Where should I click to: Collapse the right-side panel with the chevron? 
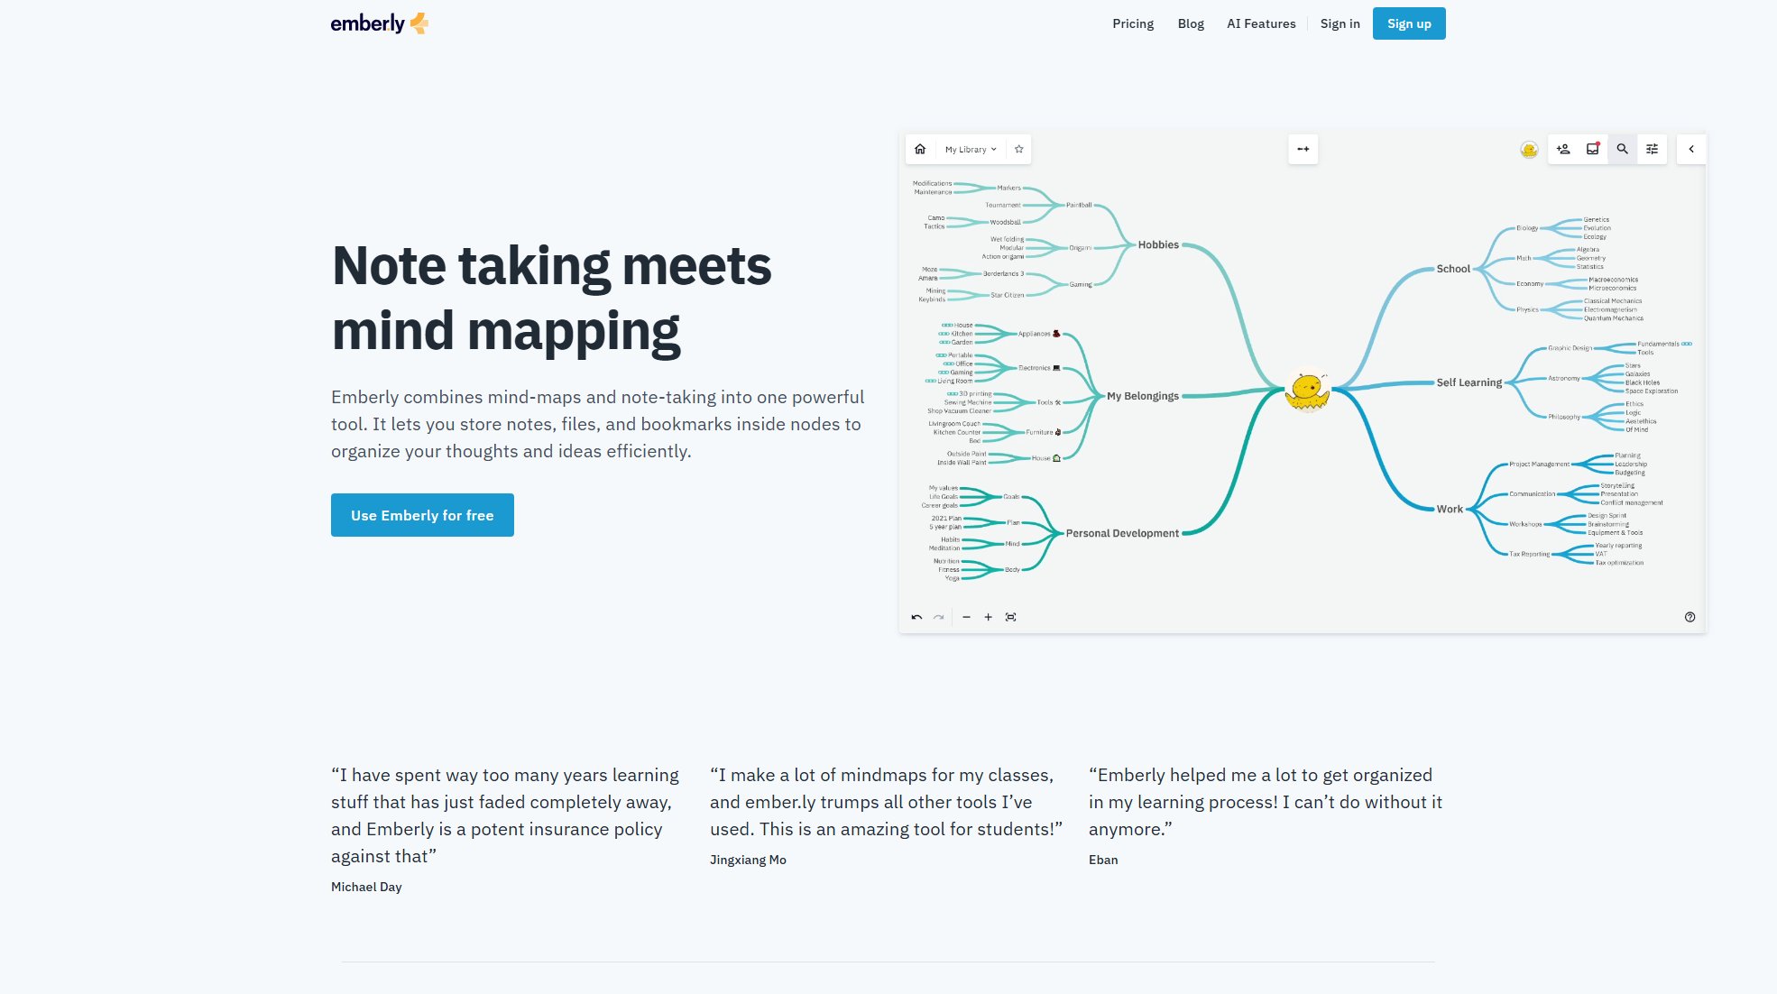(1691, 149)
